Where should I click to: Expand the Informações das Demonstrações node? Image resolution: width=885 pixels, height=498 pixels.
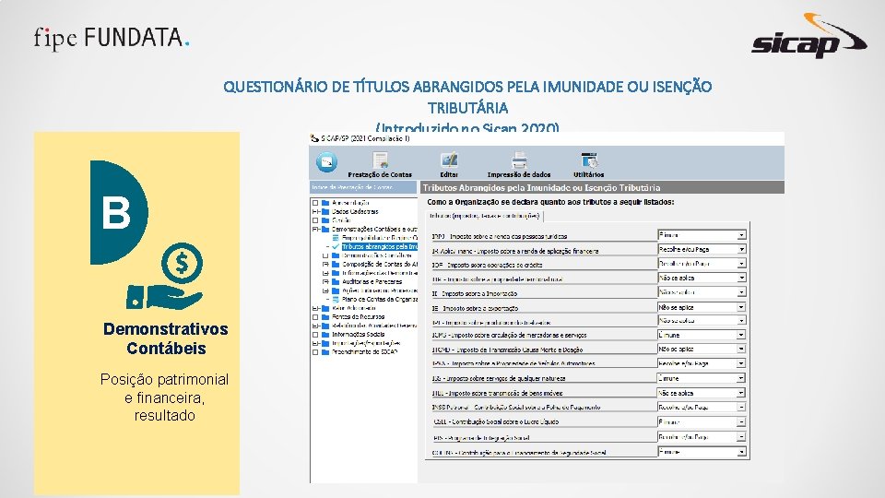point(325,273)
